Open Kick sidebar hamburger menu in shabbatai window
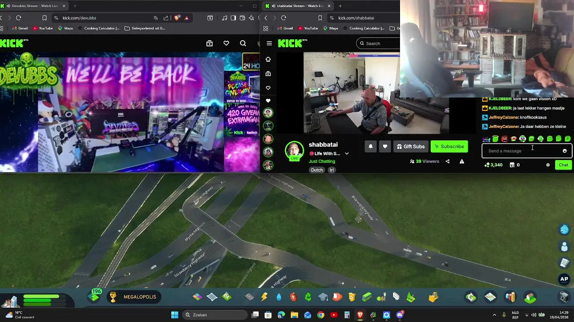Screen dimensions: 574x322 coord(269,43)
